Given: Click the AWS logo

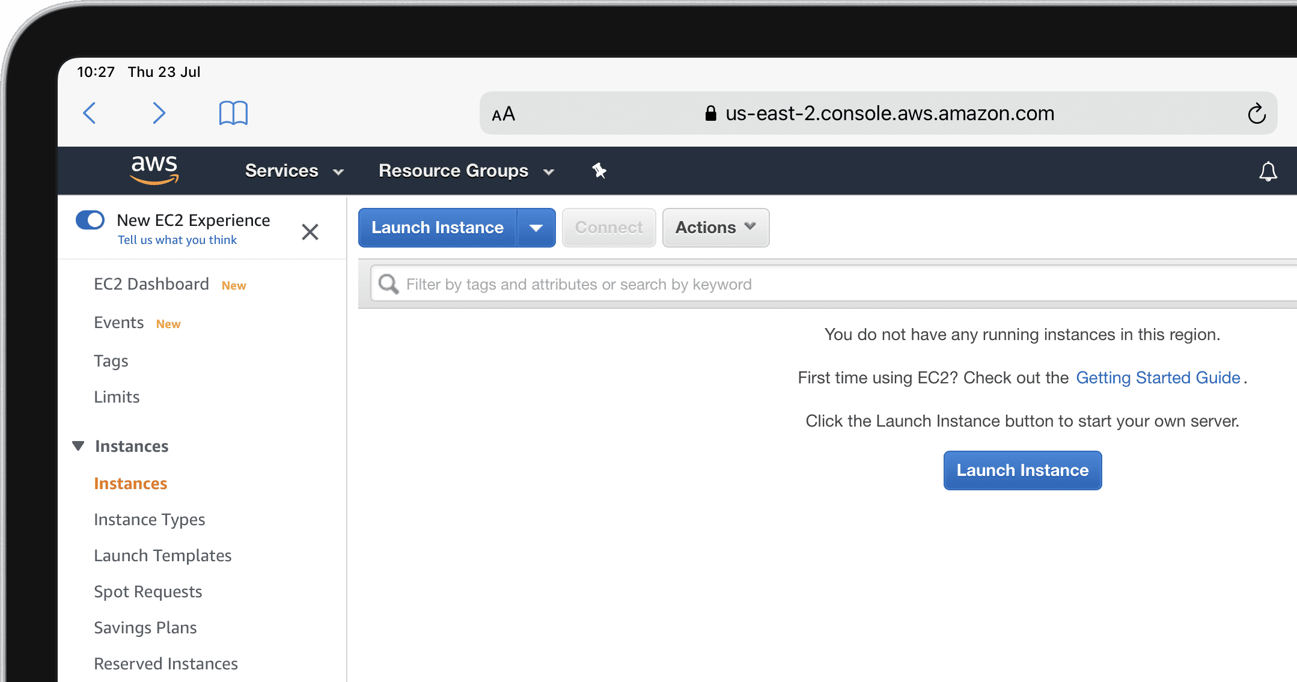Looking at the screenshot, I should pos(154,170).
